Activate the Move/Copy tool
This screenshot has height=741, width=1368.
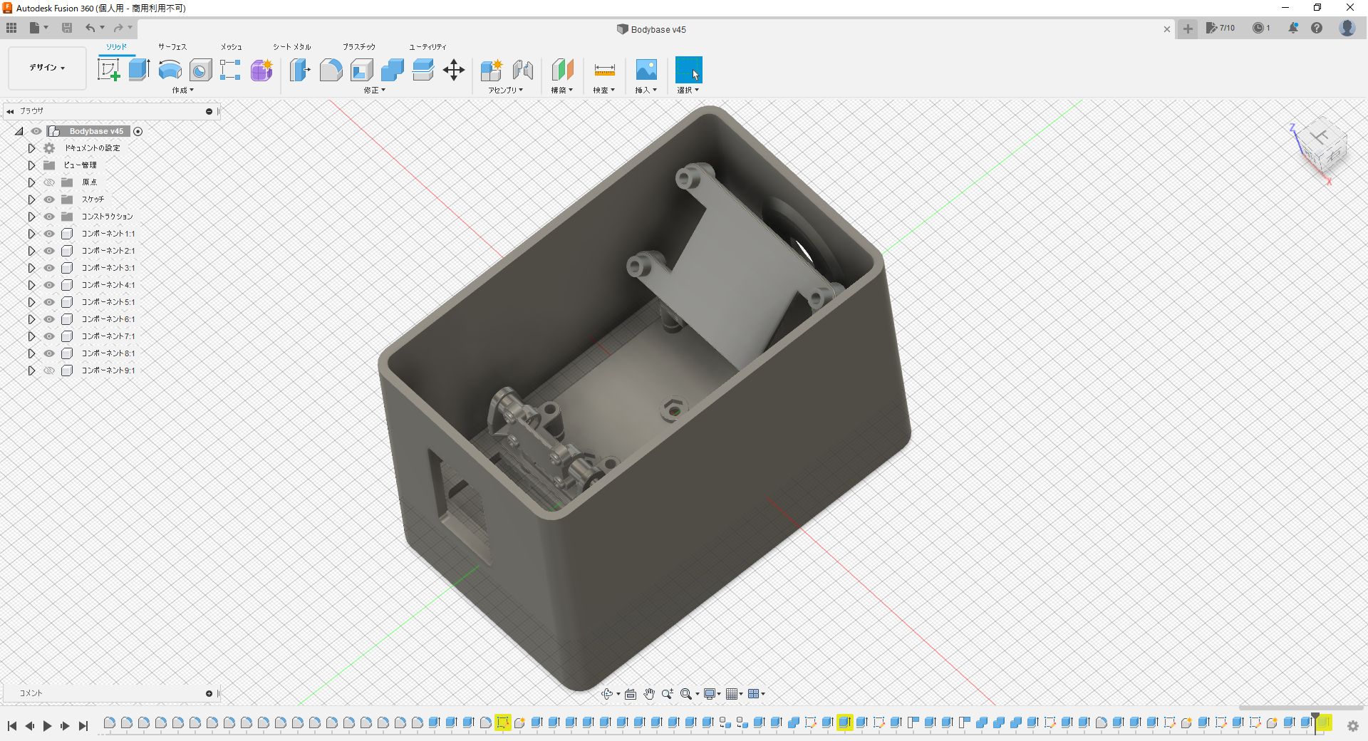pyautogui.click(x=453, y=70)
